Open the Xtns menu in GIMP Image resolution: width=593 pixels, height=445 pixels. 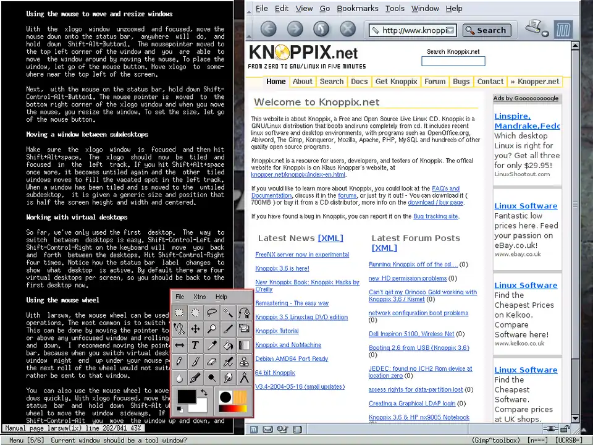[199, 297]
